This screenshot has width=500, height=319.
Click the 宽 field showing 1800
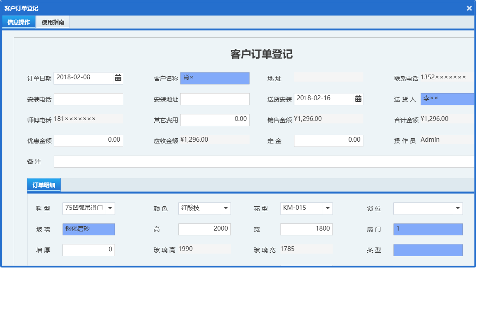306,229
